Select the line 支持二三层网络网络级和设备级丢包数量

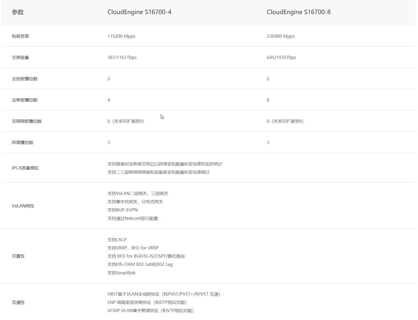[x=158, y=172]
